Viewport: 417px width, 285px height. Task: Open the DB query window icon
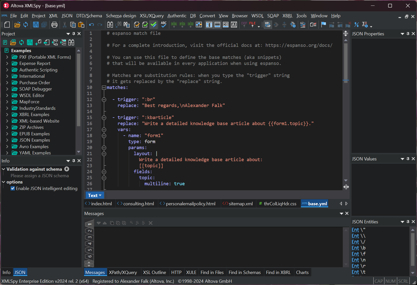pos(226,25)
